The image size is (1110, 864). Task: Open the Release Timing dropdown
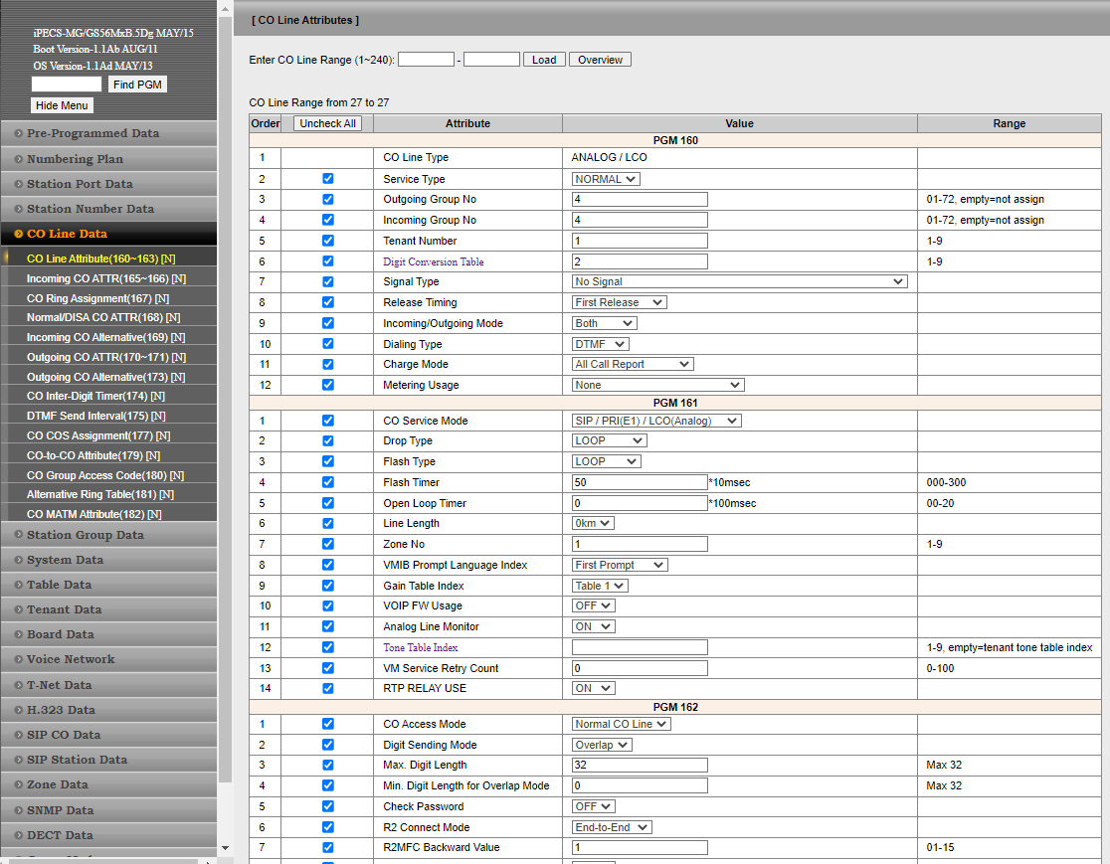click(619, 302)
